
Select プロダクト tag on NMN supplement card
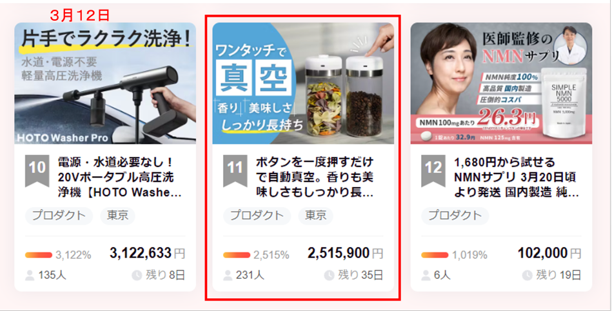pos(455,216)
